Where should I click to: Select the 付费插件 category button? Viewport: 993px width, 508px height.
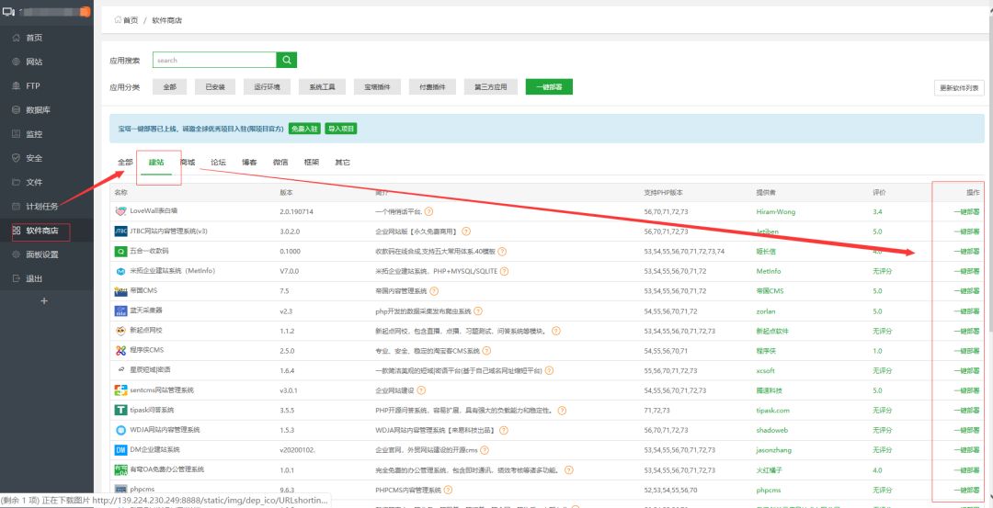(x=432, y=87)
